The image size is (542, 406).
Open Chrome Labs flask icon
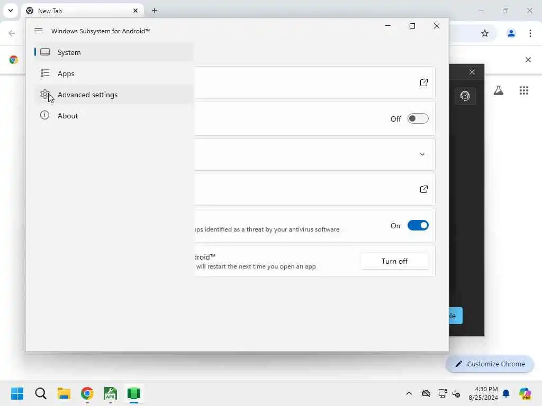(x=498, y=90)
